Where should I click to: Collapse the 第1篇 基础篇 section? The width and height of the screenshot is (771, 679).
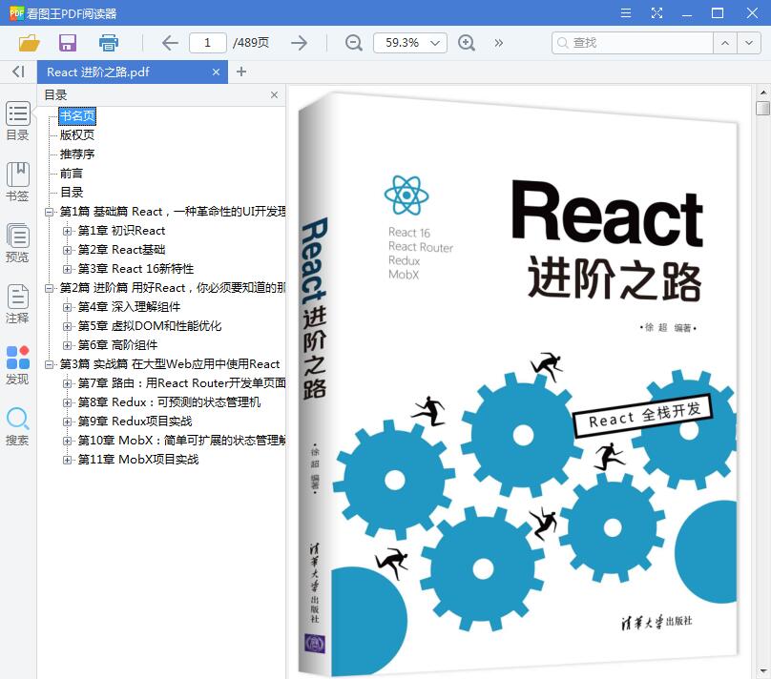coord(50,212)
